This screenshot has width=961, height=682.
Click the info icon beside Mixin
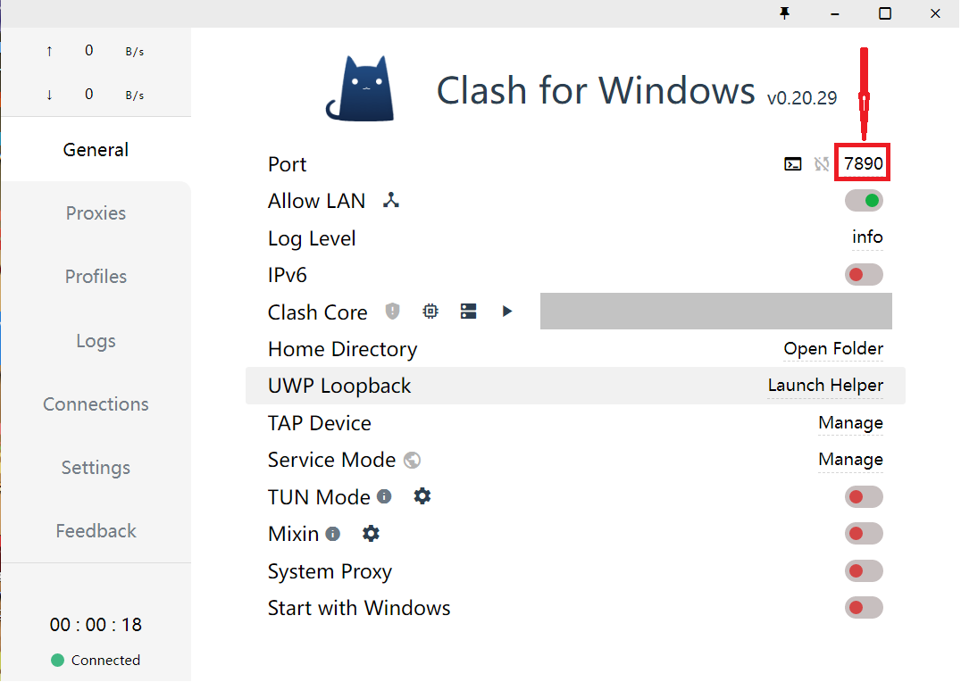(x=333, y=534)
